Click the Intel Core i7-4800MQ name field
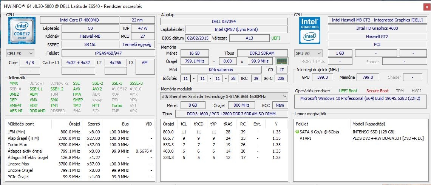Image resolution: width=431 pixels, height=185 pixels. point(80,20)
